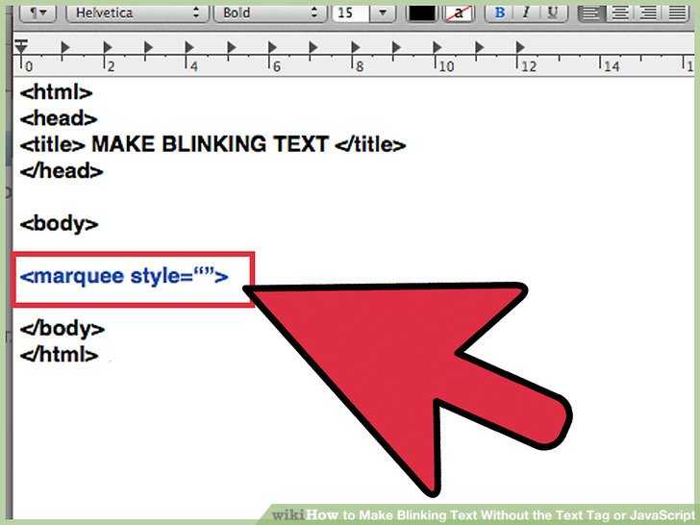Open the text background color swatch
This screenshot has height=525, width=700.
pyautogui.click(x=459, y=13)
